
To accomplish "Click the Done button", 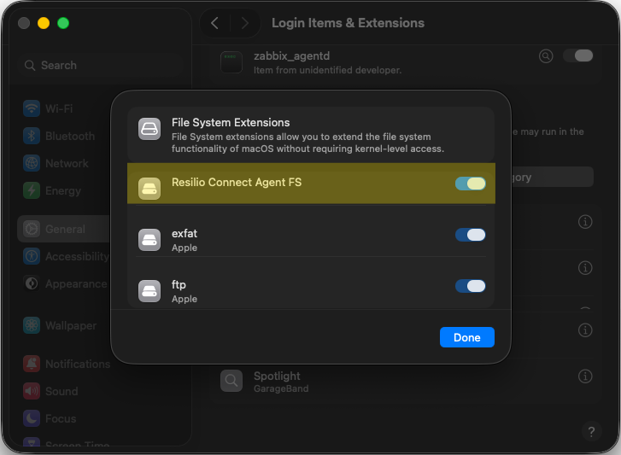I will (467, 337).
